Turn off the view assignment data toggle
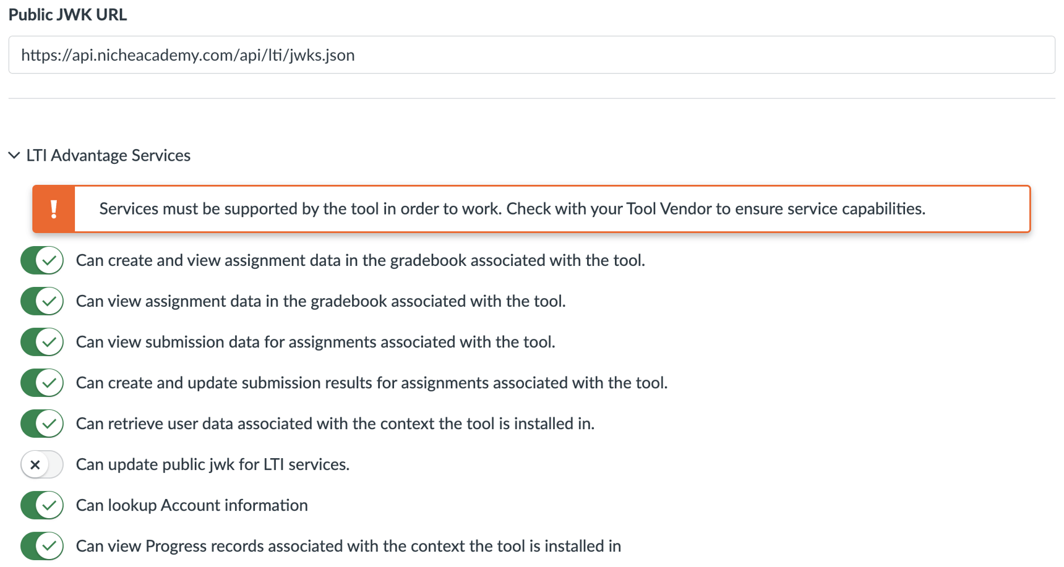This screenshot has width=1064, height=567. pos(41,301)
